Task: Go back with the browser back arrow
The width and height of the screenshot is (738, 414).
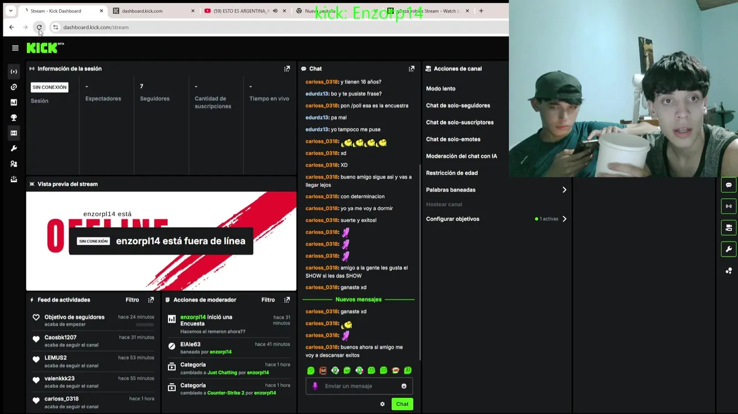Action: 11,27
